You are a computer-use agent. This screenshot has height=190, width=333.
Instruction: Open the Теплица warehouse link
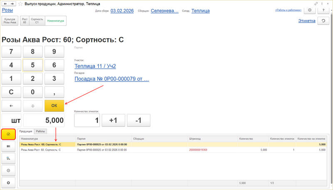pos(201,11)
